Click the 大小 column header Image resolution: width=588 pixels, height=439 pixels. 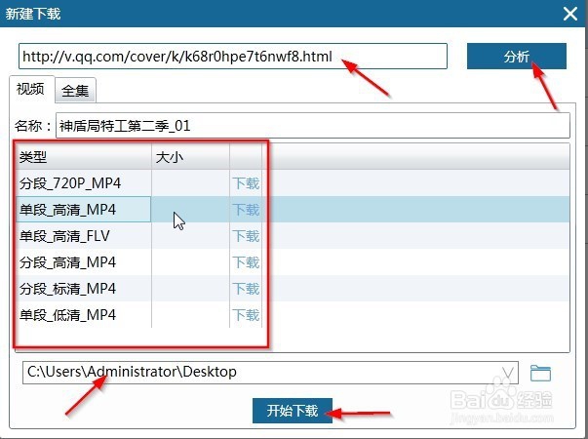(x=190, y=157)
